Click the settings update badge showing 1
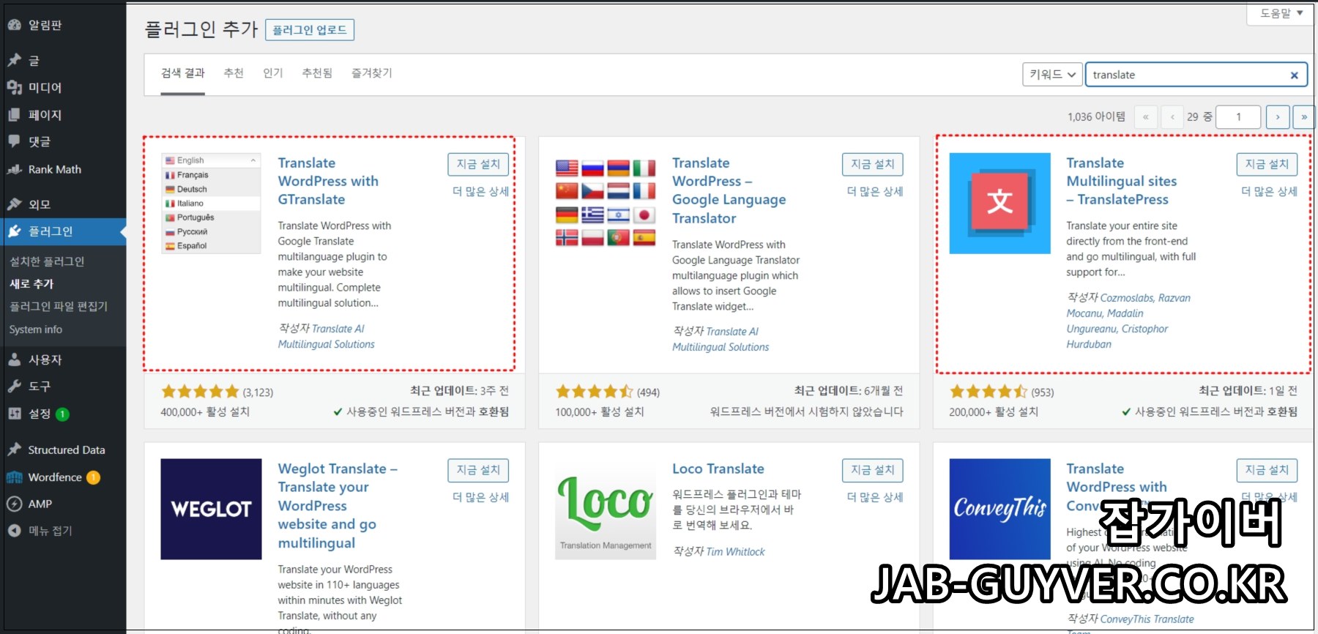The image size is (1318, 634). pyautogui.click(x=63, y=414)
